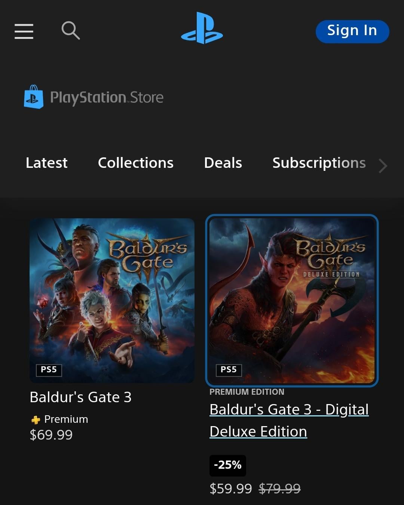Click the PlayStation Store shopping bag icon

click(34, 97)
